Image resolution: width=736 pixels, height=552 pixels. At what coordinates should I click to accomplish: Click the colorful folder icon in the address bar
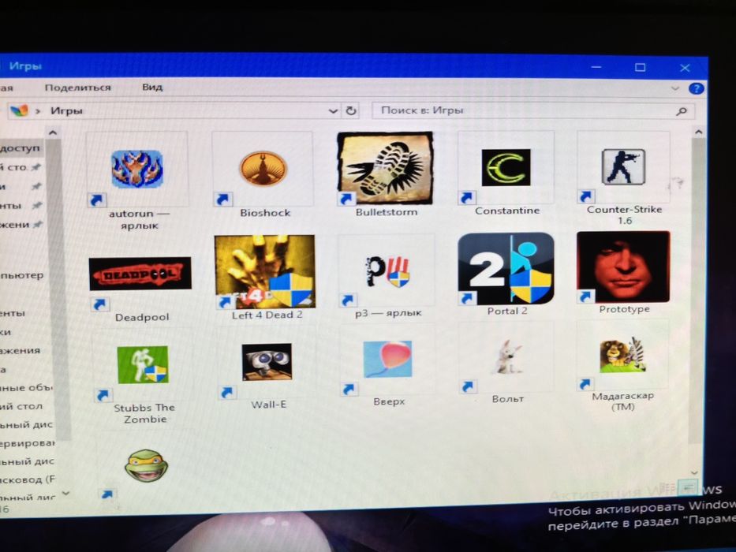pyautogui.click(x=19, y=111)
